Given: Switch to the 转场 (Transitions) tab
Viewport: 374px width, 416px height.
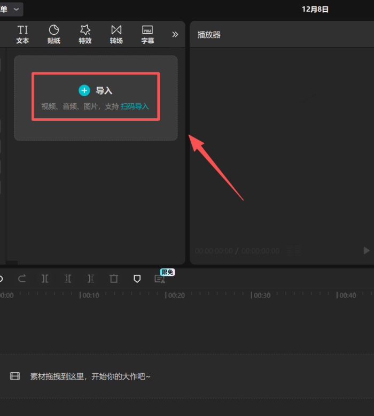Looking at the screenshot, I should 116,34.
